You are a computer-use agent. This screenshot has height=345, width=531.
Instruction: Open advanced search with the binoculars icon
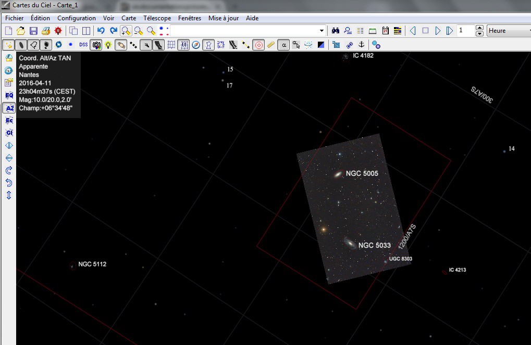point(335,31)
